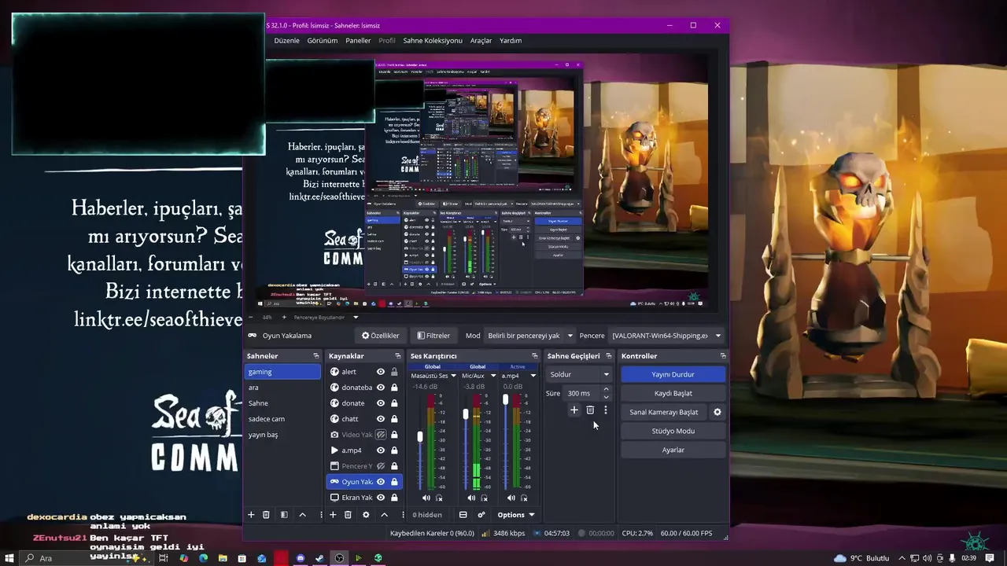
Task: Open virtual camera settings gear
Action: point(717,412)
